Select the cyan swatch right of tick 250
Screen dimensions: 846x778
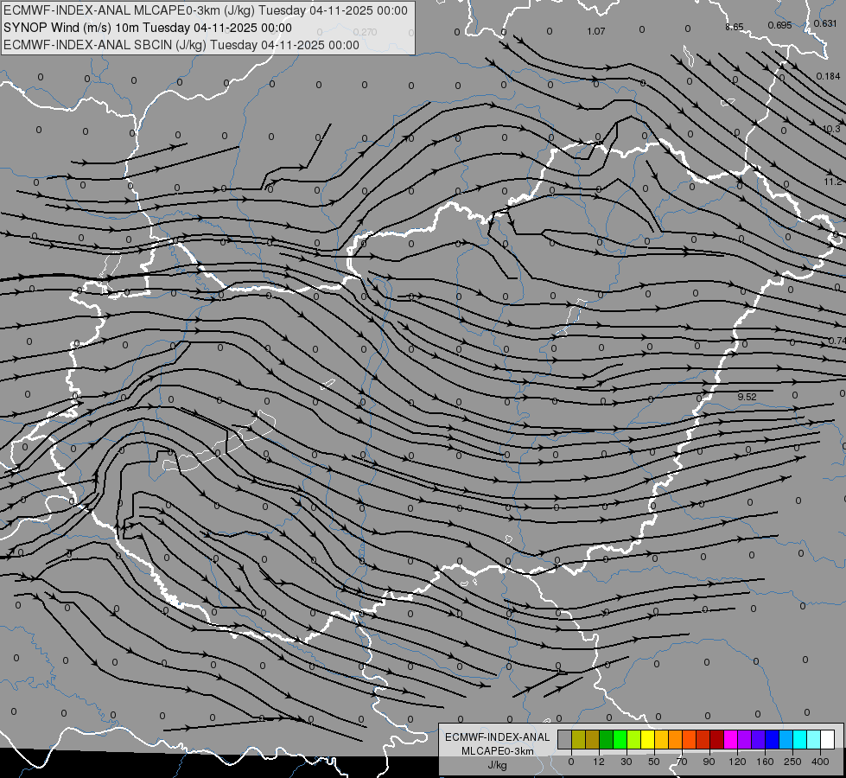tap(800, 739)
